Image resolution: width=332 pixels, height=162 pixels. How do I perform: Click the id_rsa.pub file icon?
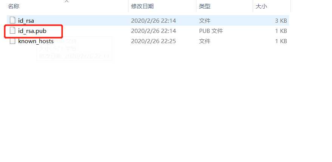click(13, 31)
